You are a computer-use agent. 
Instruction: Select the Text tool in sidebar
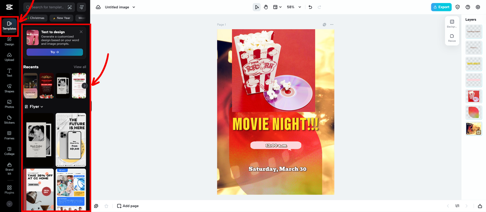[x=9, y=73]
